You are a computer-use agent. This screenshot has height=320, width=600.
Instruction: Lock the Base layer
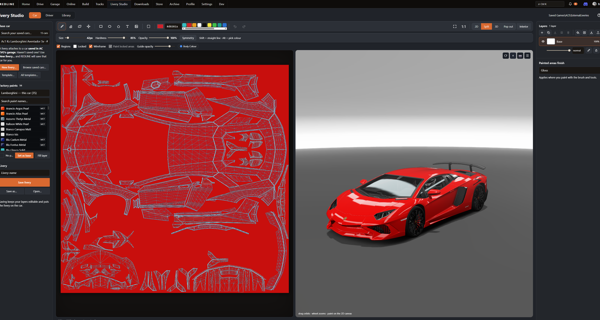click(x=596, y=50)
